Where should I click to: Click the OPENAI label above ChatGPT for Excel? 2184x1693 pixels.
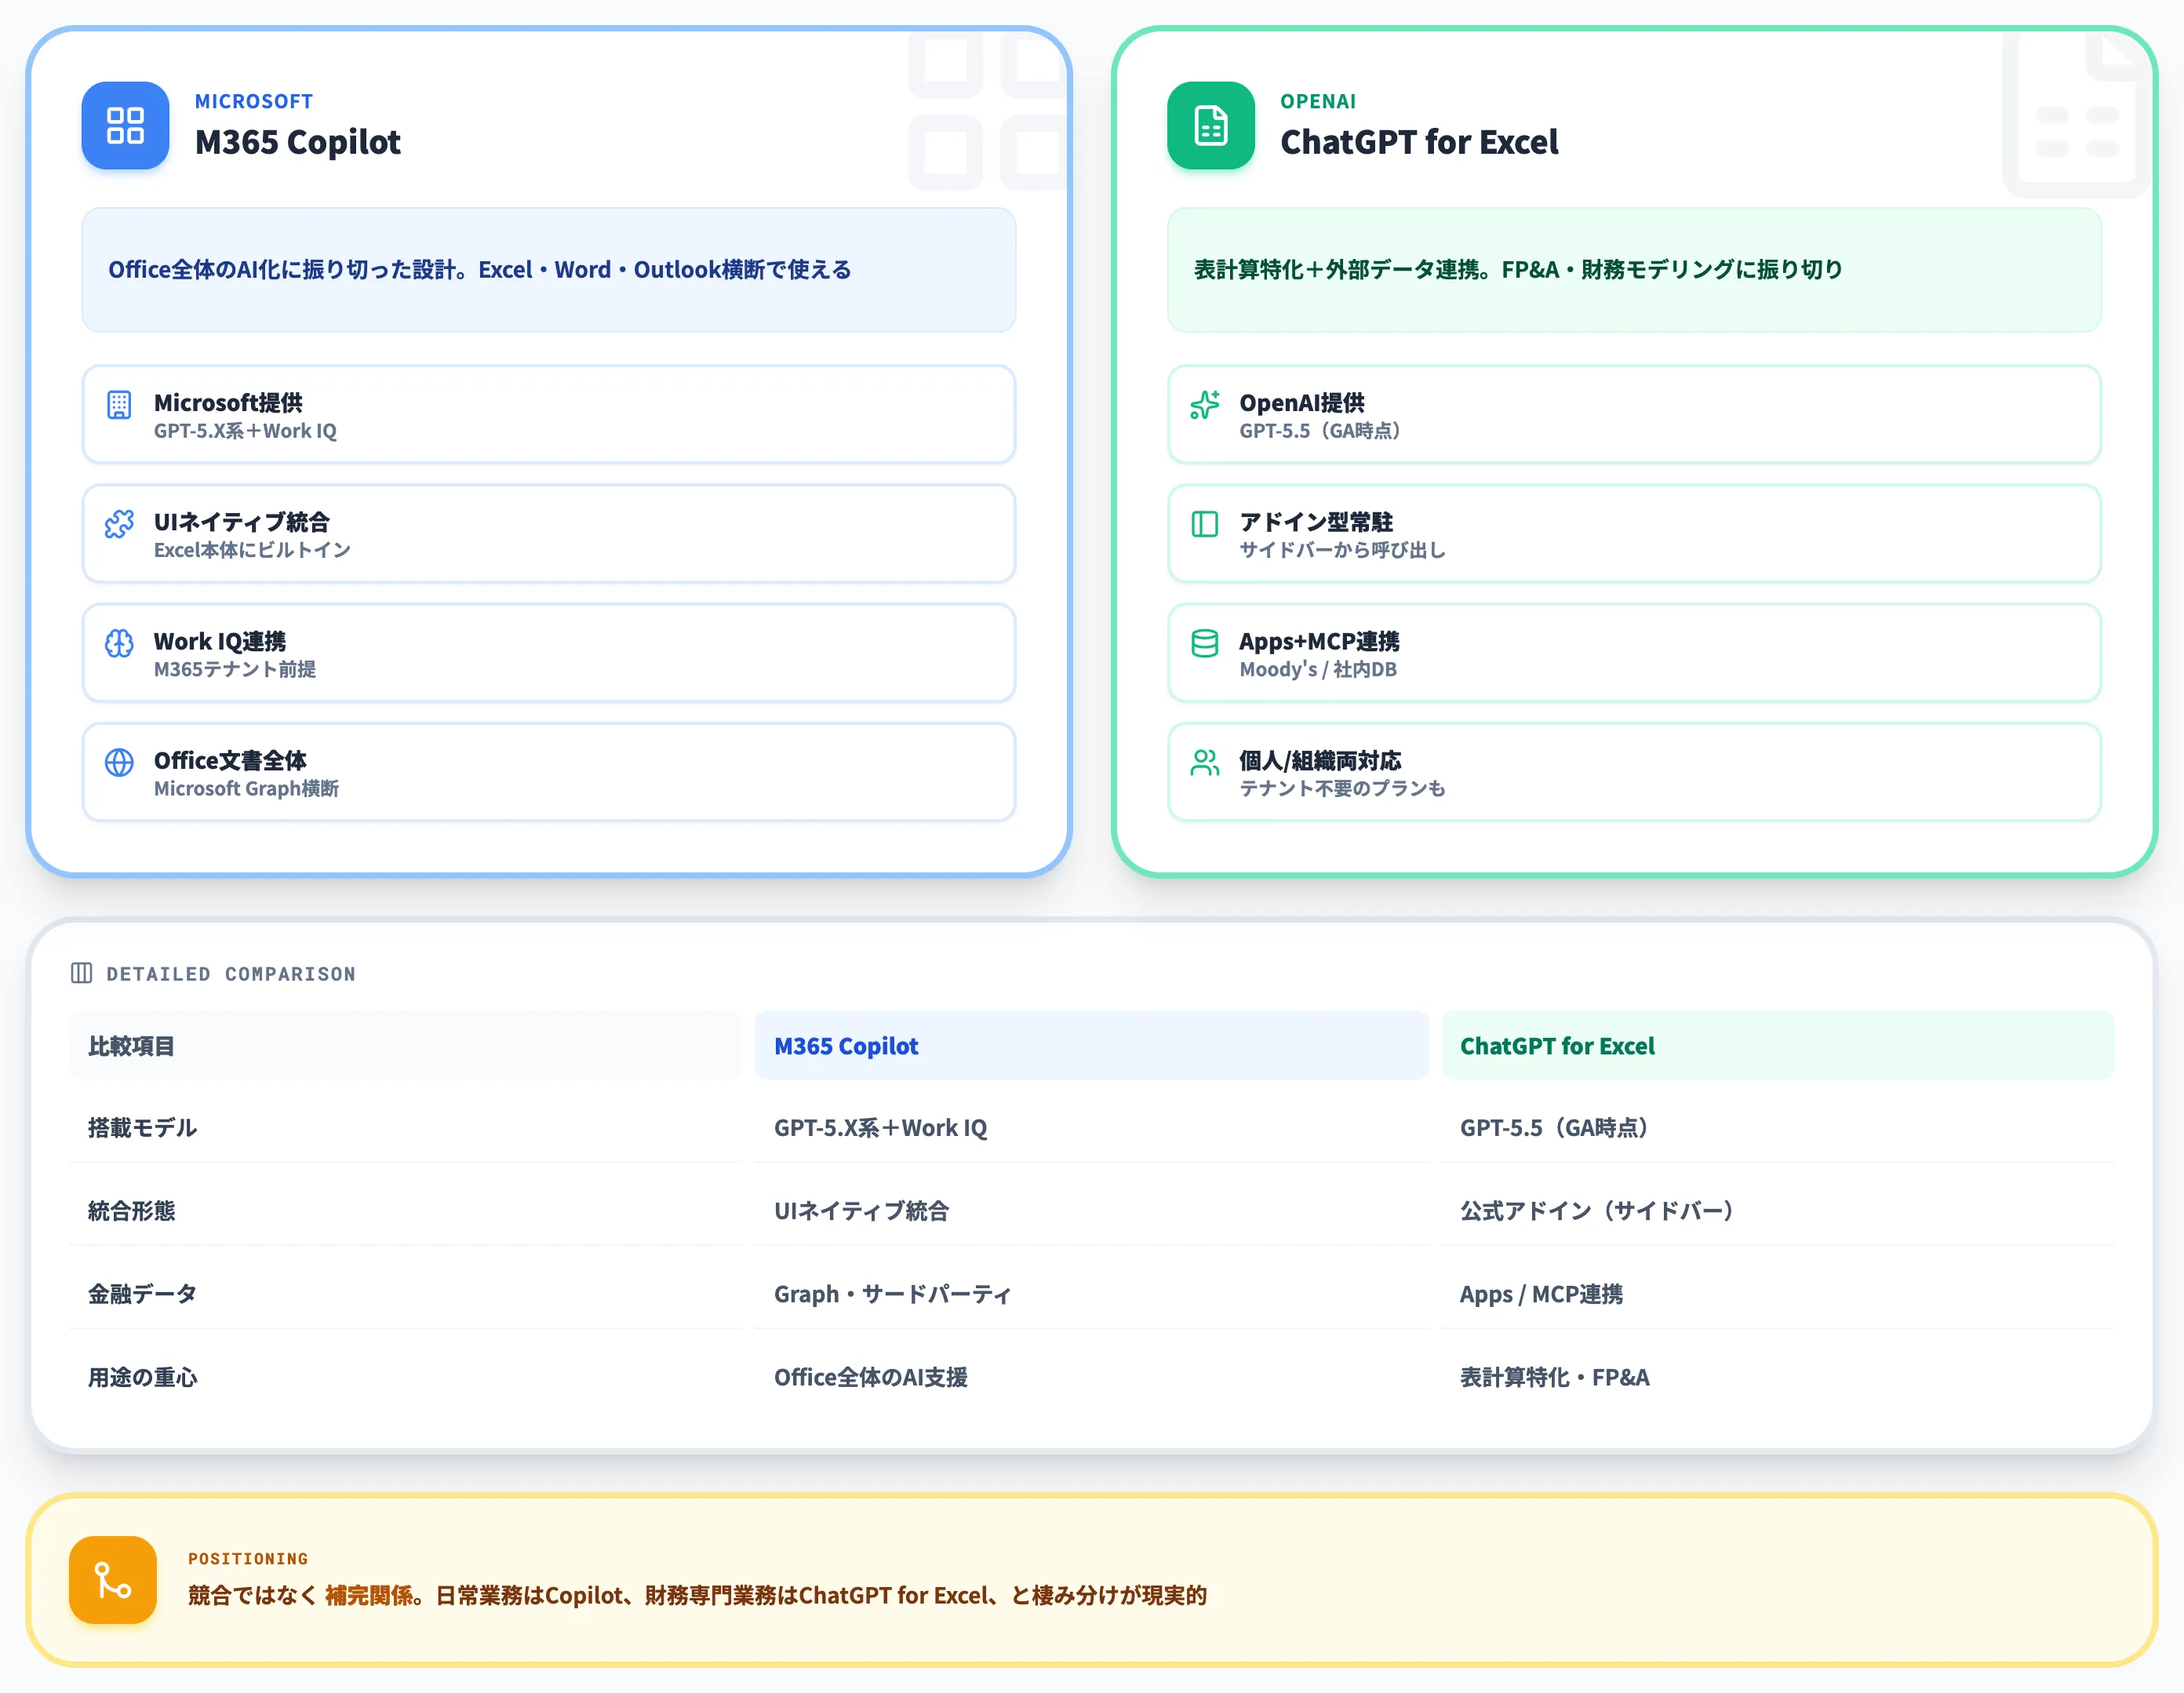(x=1318, y=101)
